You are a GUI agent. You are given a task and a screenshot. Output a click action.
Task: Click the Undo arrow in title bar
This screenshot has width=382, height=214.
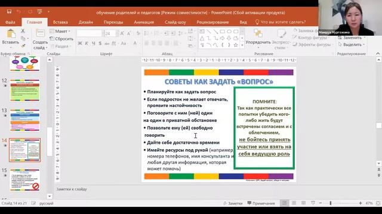pyautogui.click(x=19, y=12)
